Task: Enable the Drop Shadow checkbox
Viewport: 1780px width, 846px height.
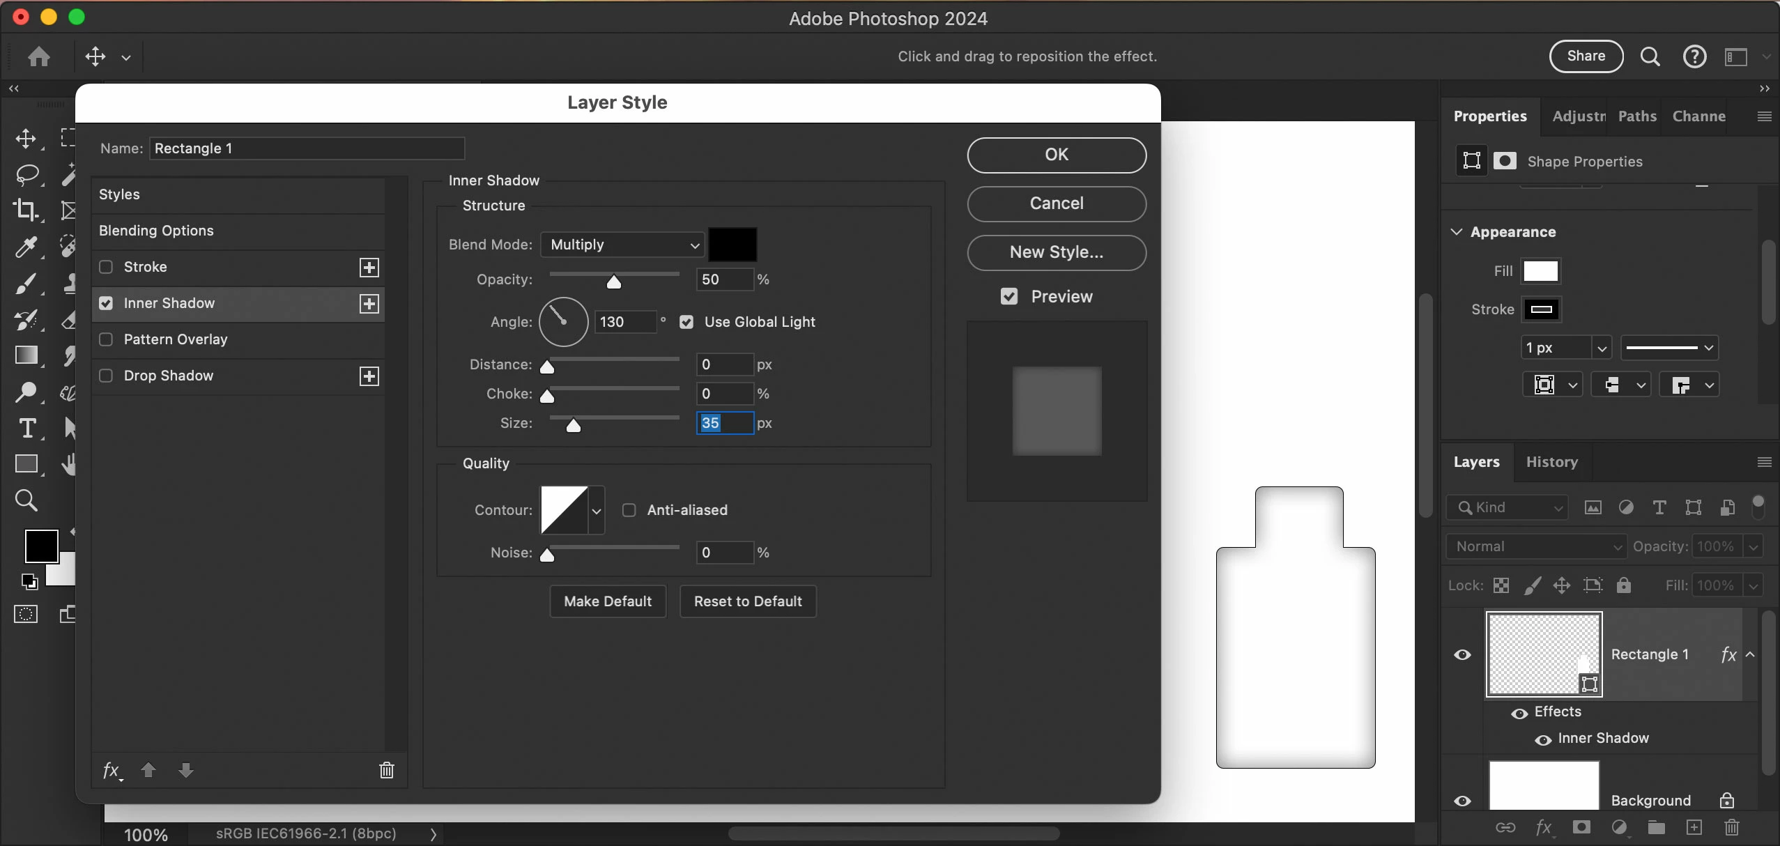Action: [x=107, y=376]
